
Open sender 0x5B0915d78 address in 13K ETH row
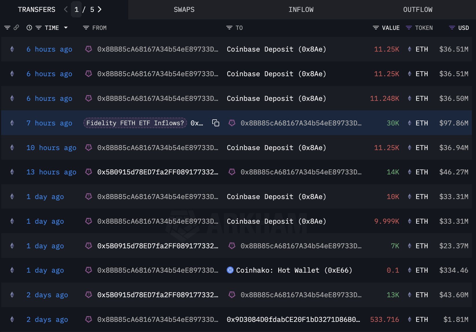pyautogui.click(x=158, y=295)
